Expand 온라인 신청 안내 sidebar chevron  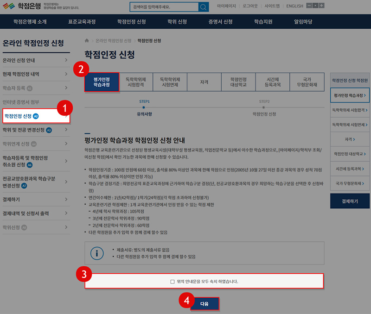[x=66, y=60]
